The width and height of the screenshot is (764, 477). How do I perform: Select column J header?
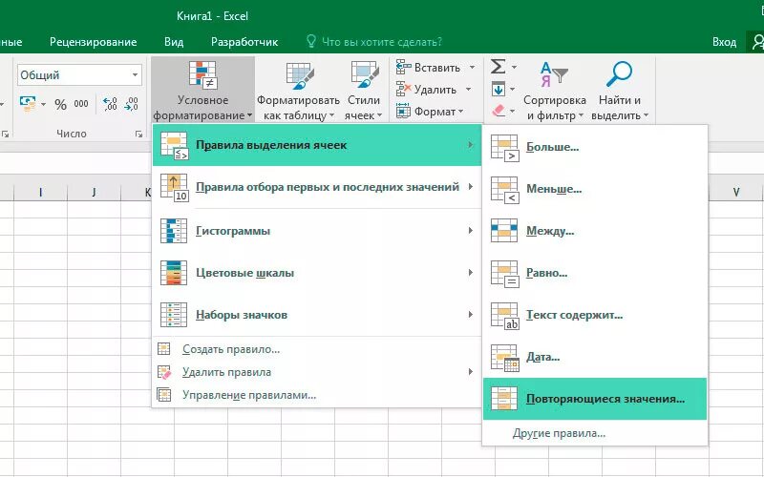coord(94,193)
